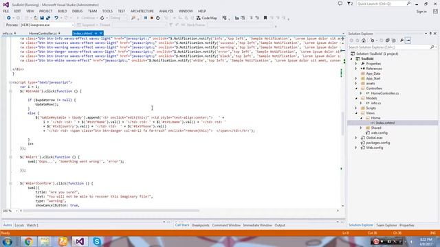Image resolution: width=440 pixels, height=247 pixels.
Task: Click the Undo arrow icon
Action: pyautogui.click(x=56, y=18)
